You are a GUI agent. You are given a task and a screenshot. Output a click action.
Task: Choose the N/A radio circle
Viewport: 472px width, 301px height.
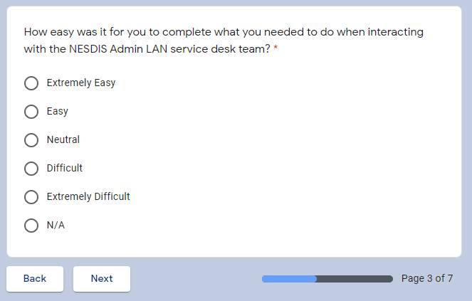pos(31,226)
